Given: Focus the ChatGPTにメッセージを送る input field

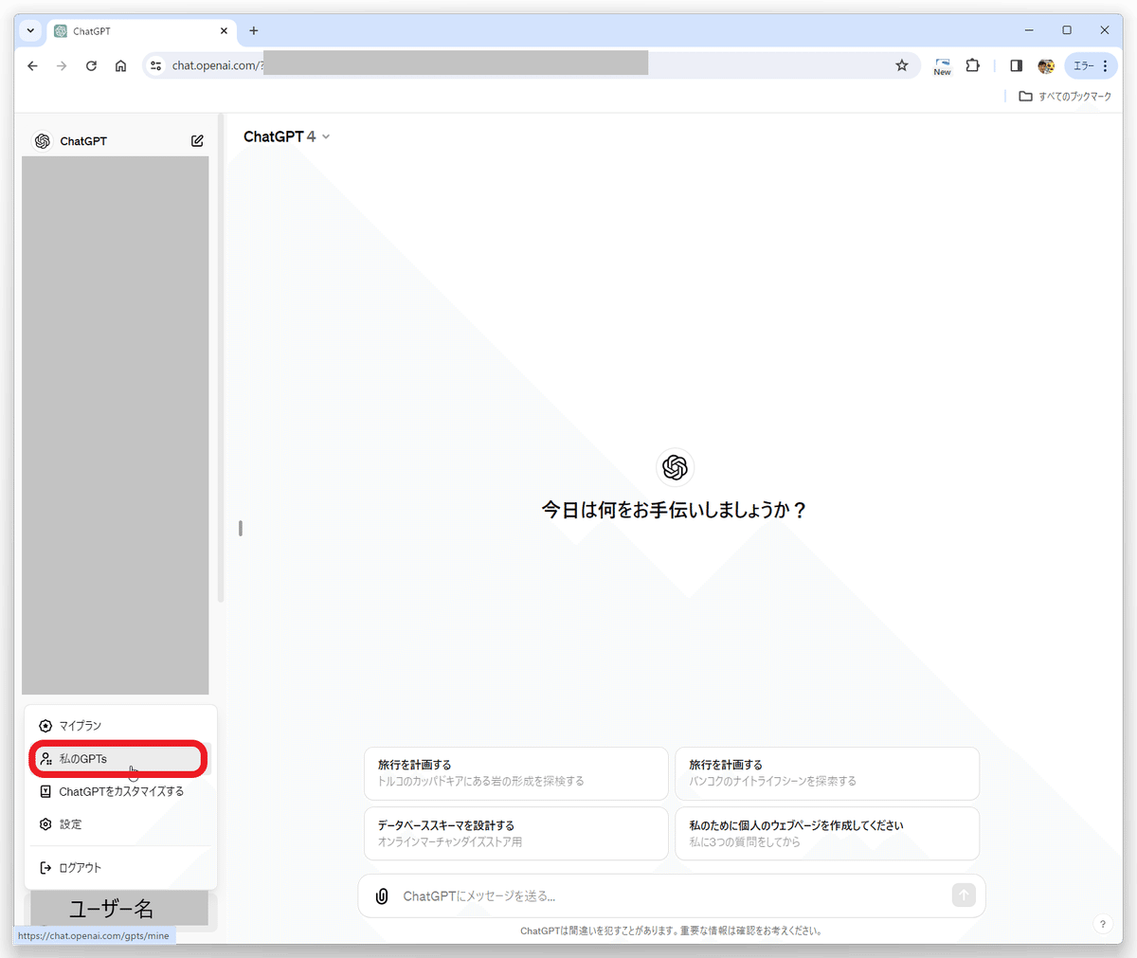Looking at the screenshot, I should (x=672, y=895).
